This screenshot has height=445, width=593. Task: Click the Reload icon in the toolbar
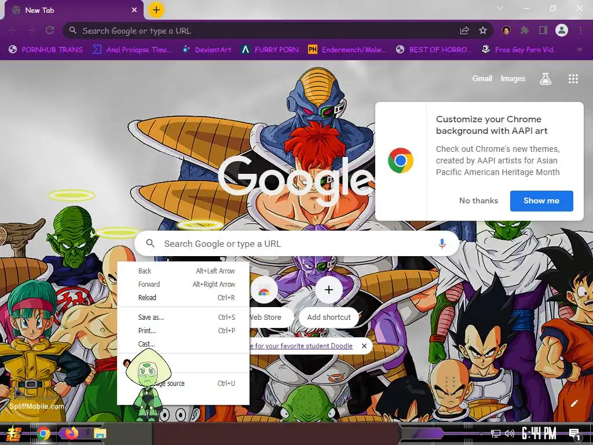[50, 30]
